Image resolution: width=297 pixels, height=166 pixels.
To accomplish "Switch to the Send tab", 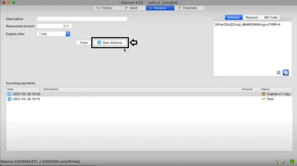I will [133, 8].
